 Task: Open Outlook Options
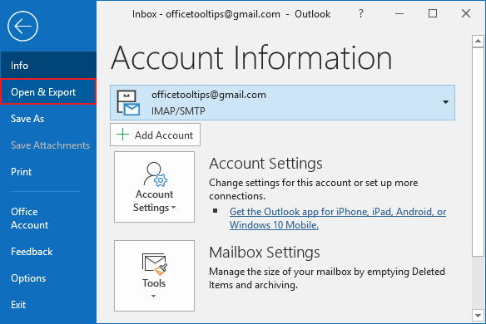tap(48, 278)
